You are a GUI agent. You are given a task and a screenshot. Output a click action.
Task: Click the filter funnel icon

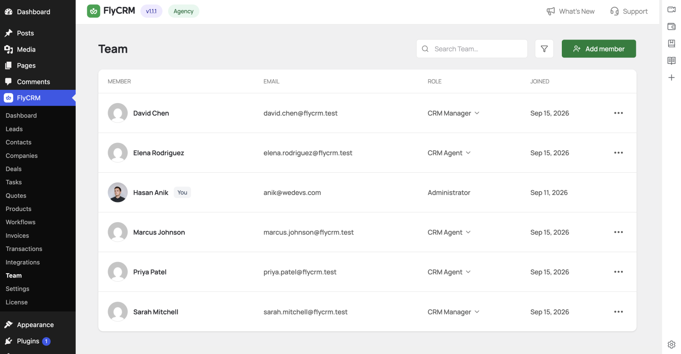tap(544, 49)
